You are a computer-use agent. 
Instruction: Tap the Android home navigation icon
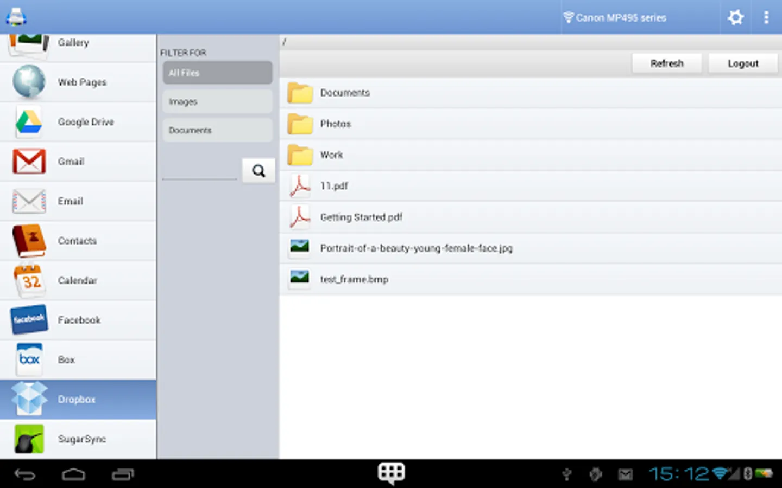pos(73,475)
